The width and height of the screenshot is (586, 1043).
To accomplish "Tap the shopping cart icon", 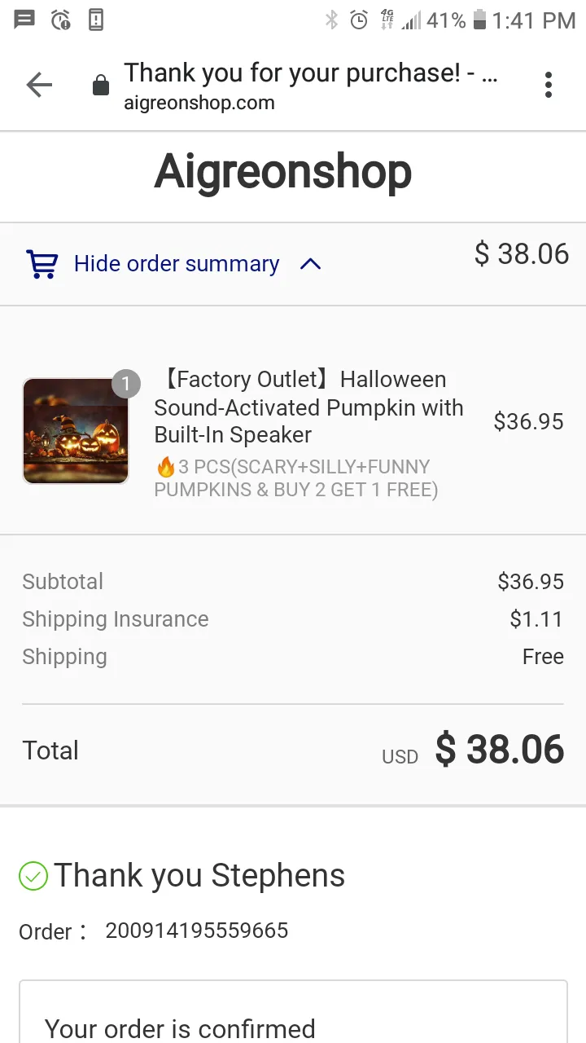I will coord(42,264).
